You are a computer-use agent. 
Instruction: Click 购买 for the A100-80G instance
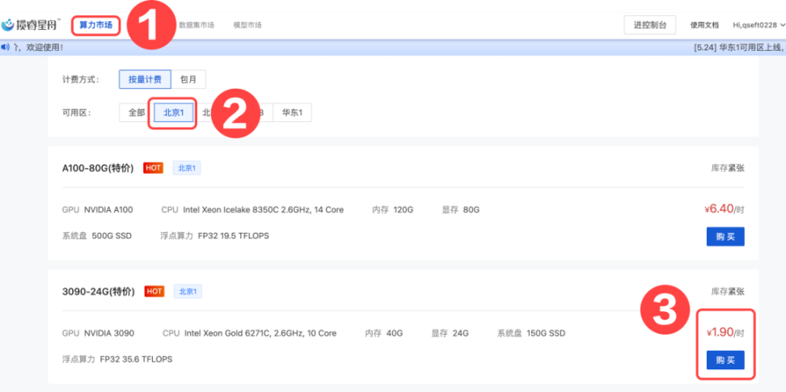pyautogui.click(x=725, y=237)
